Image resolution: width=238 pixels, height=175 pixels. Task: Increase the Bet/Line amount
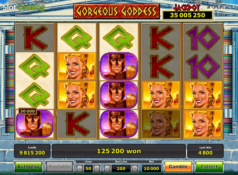click(135, 168)
